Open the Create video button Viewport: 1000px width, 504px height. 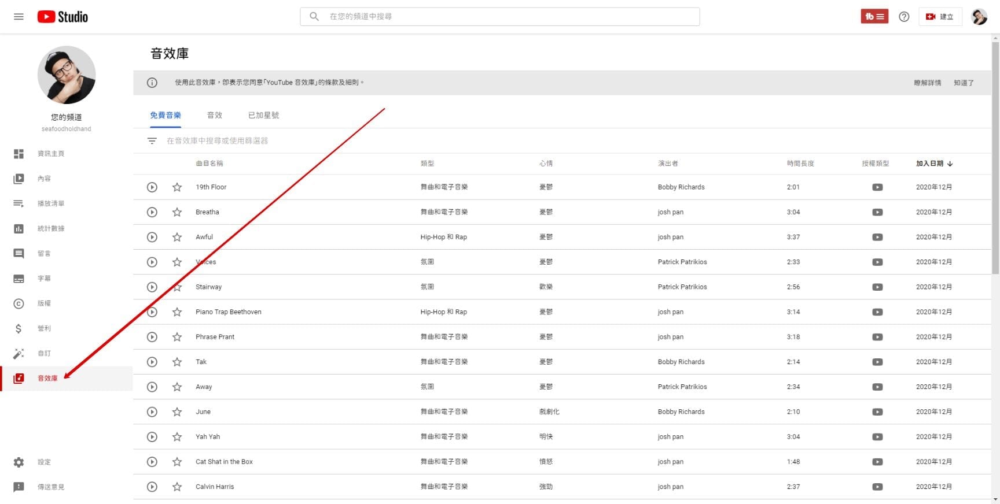pos(940,17)
